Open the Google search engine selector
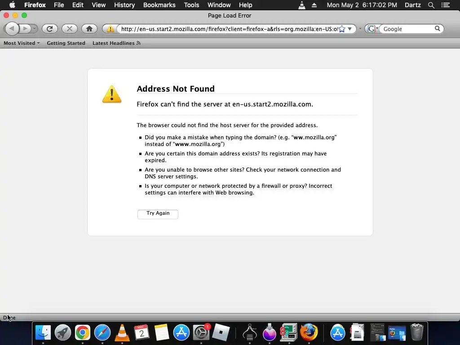 point(372,29)
